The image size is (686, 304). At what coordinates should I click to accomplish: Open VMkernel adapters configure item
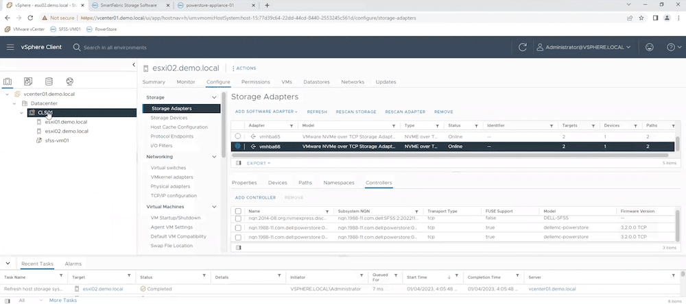point(172,177)
